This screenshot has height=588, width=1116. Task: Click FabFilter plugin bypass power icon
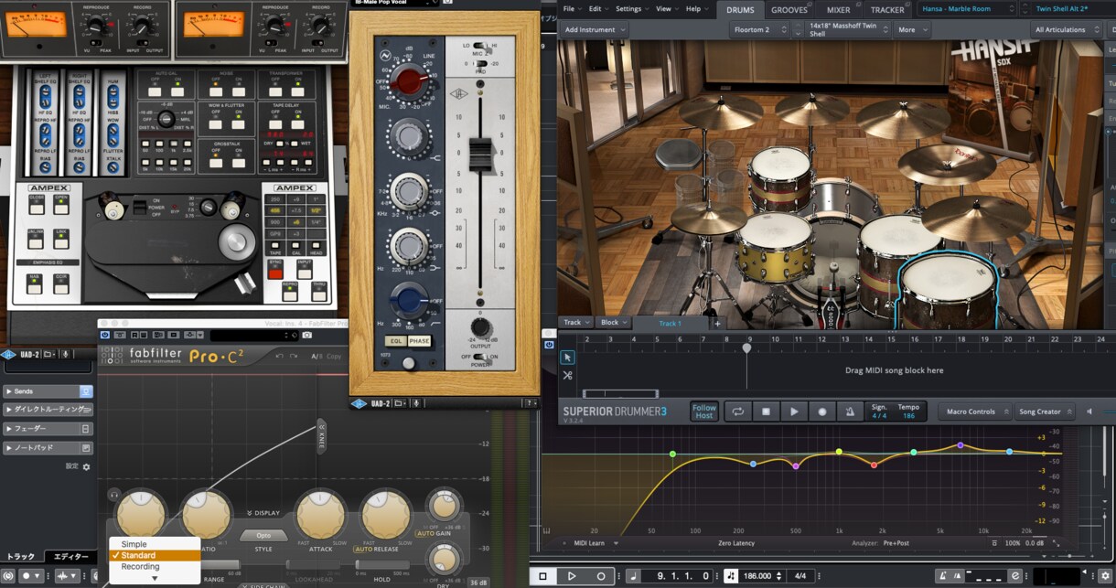[x=105, y=335]
